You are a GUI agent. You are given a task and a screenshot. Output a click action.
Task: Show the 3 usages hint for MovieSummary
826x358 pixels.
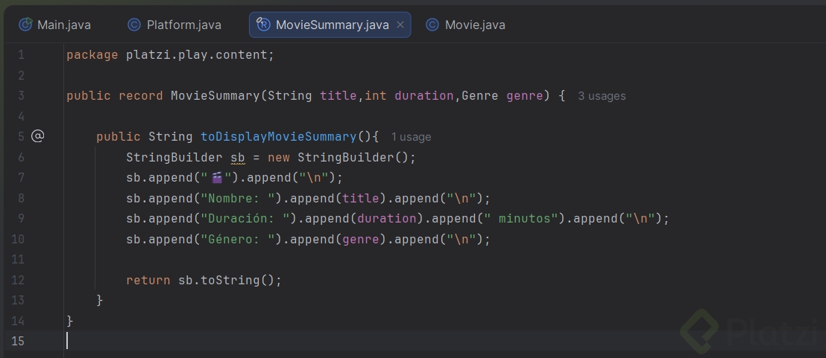(x=602, y=96)
